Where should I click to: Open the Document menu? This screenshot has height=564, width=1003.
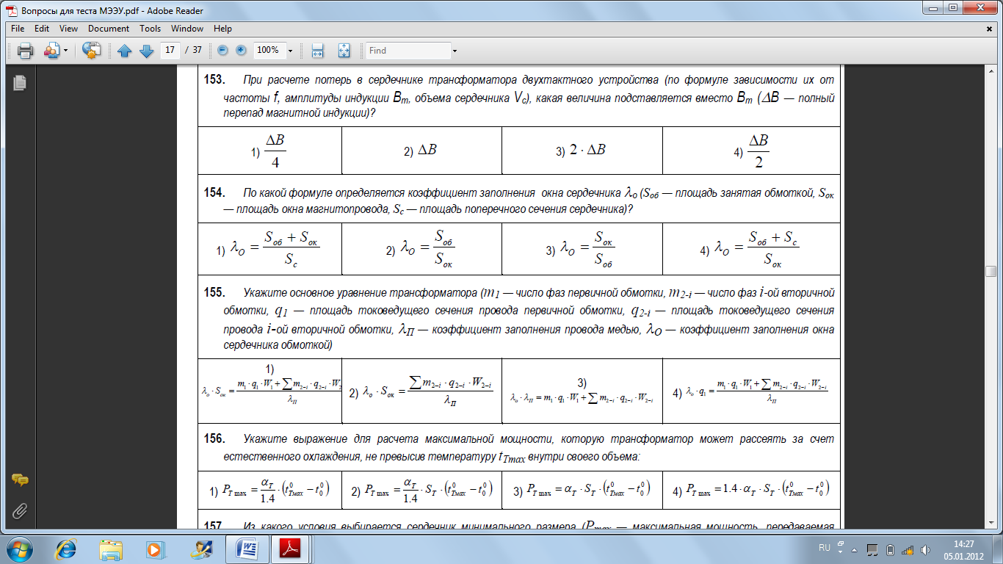[x=109, y=29]
